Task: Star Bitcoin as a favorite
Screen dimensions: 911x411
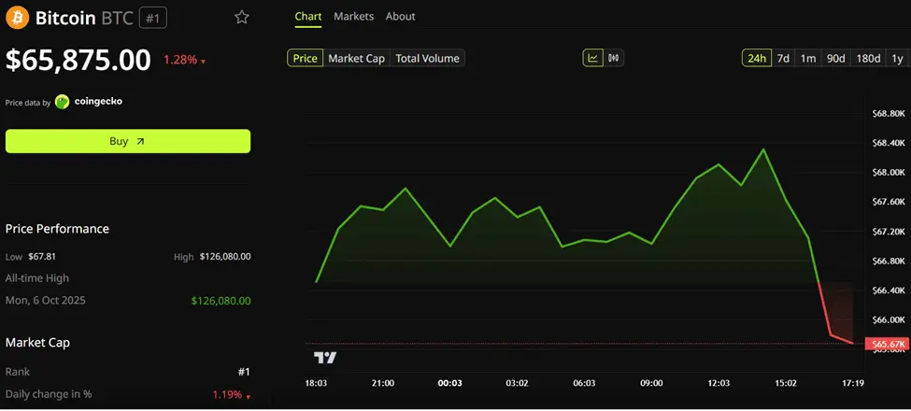Action: click(x=242, y=18)
